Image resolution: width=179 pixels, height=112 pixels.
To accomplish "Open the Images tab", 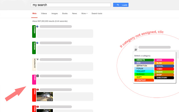I will coord(55,13).
